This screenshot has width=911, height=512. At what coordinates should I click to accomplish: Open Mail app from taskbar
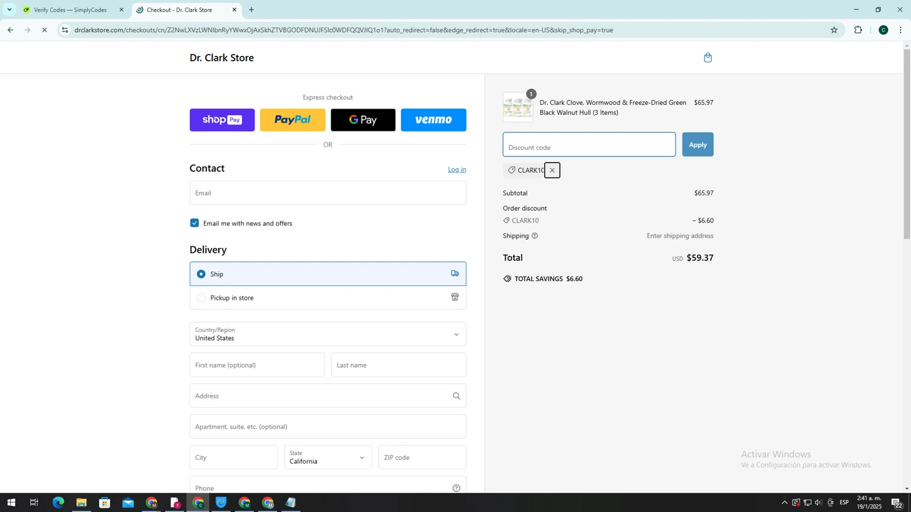pyautogui.click(x=128, y=503)
